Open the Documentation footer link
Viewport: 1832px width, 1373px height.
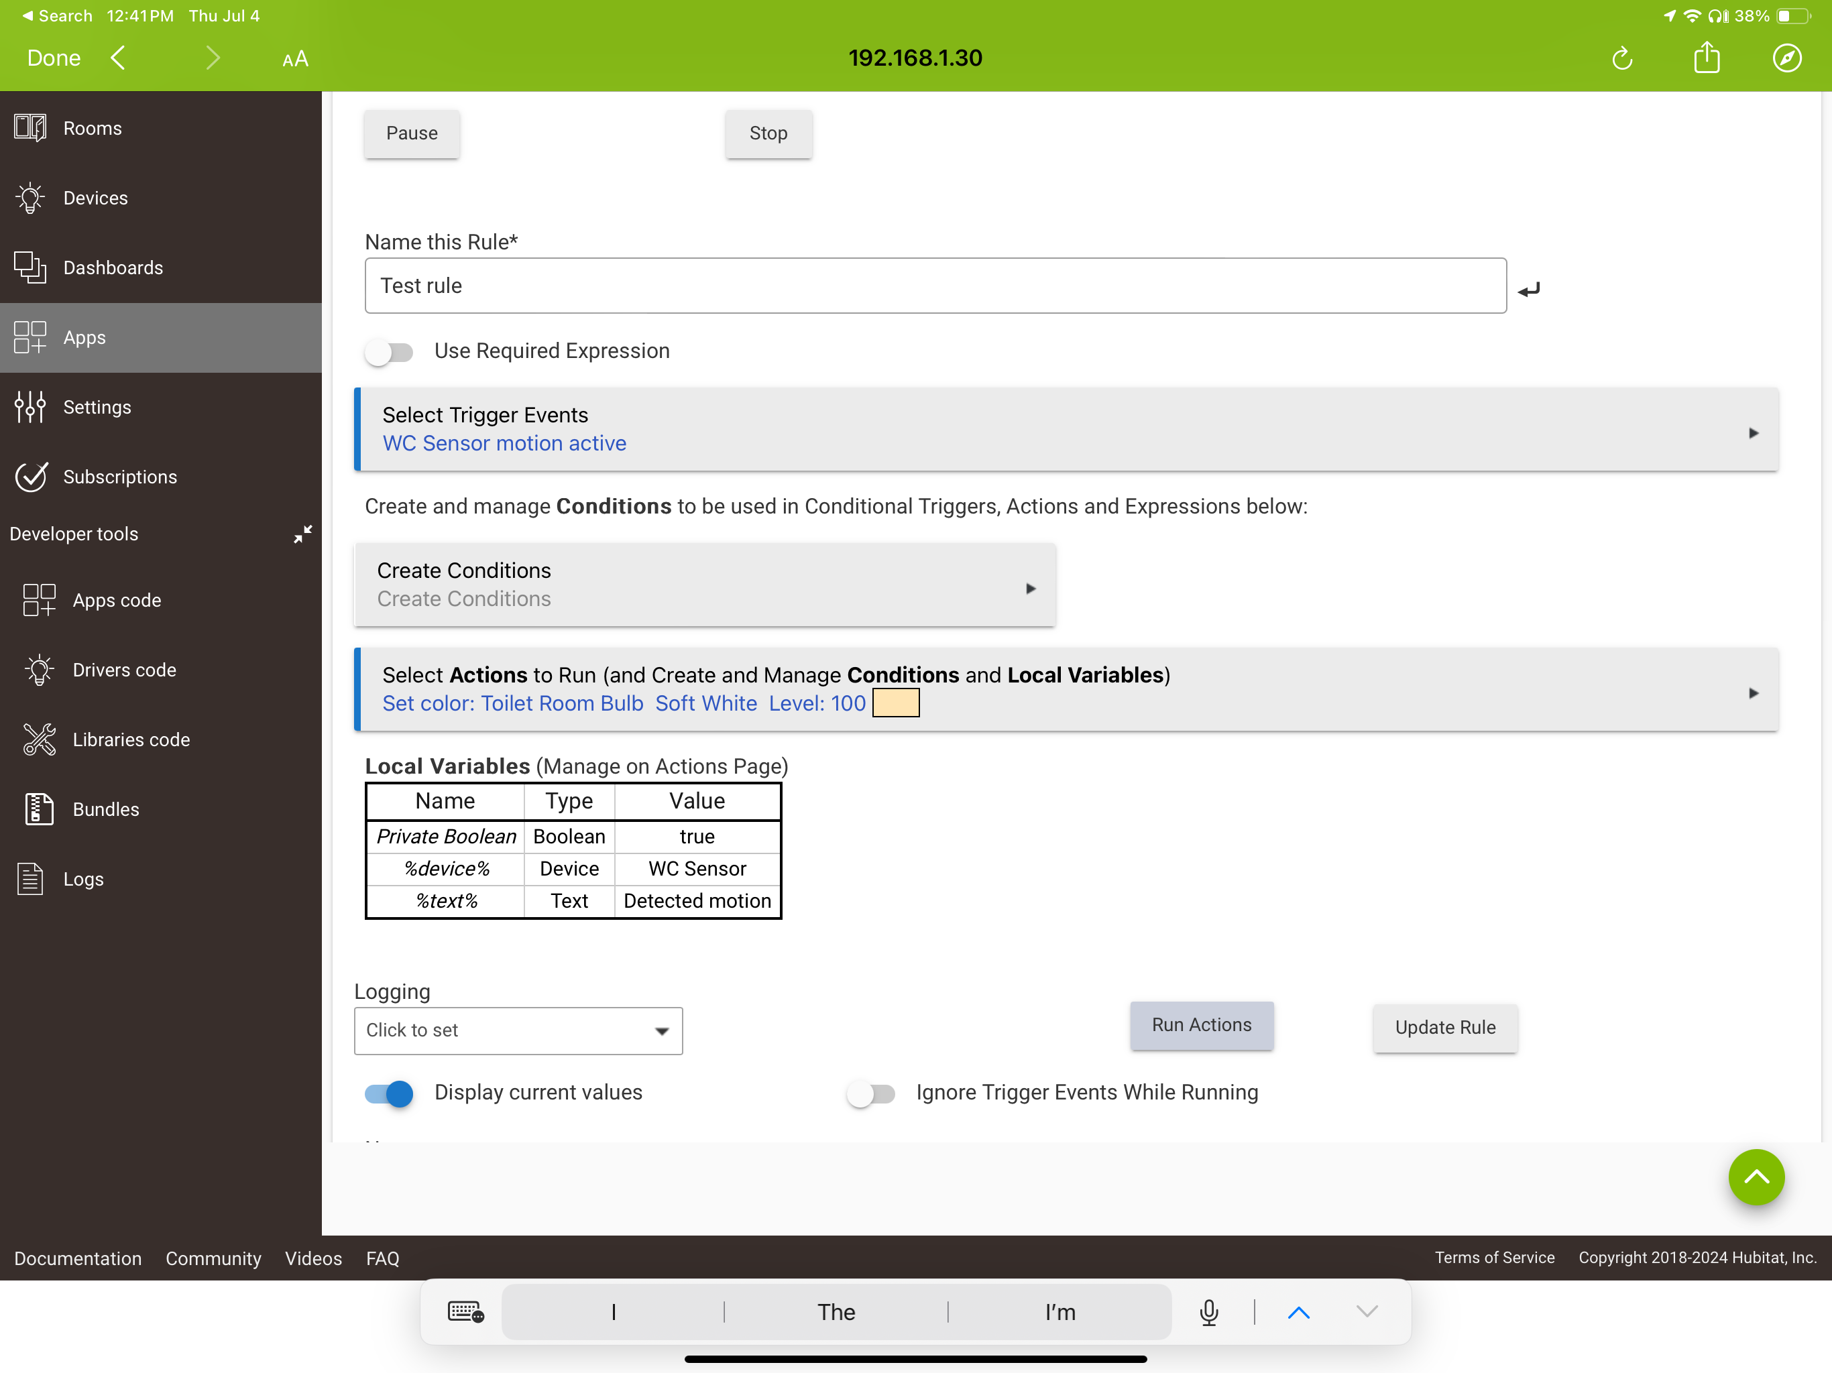pyautogui.click(x=78, y=1258)
